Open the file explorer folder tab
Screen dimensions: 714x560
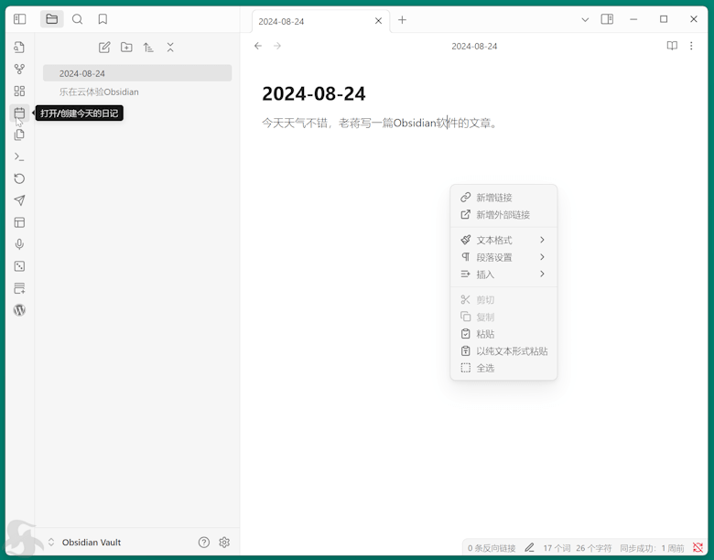52,19
